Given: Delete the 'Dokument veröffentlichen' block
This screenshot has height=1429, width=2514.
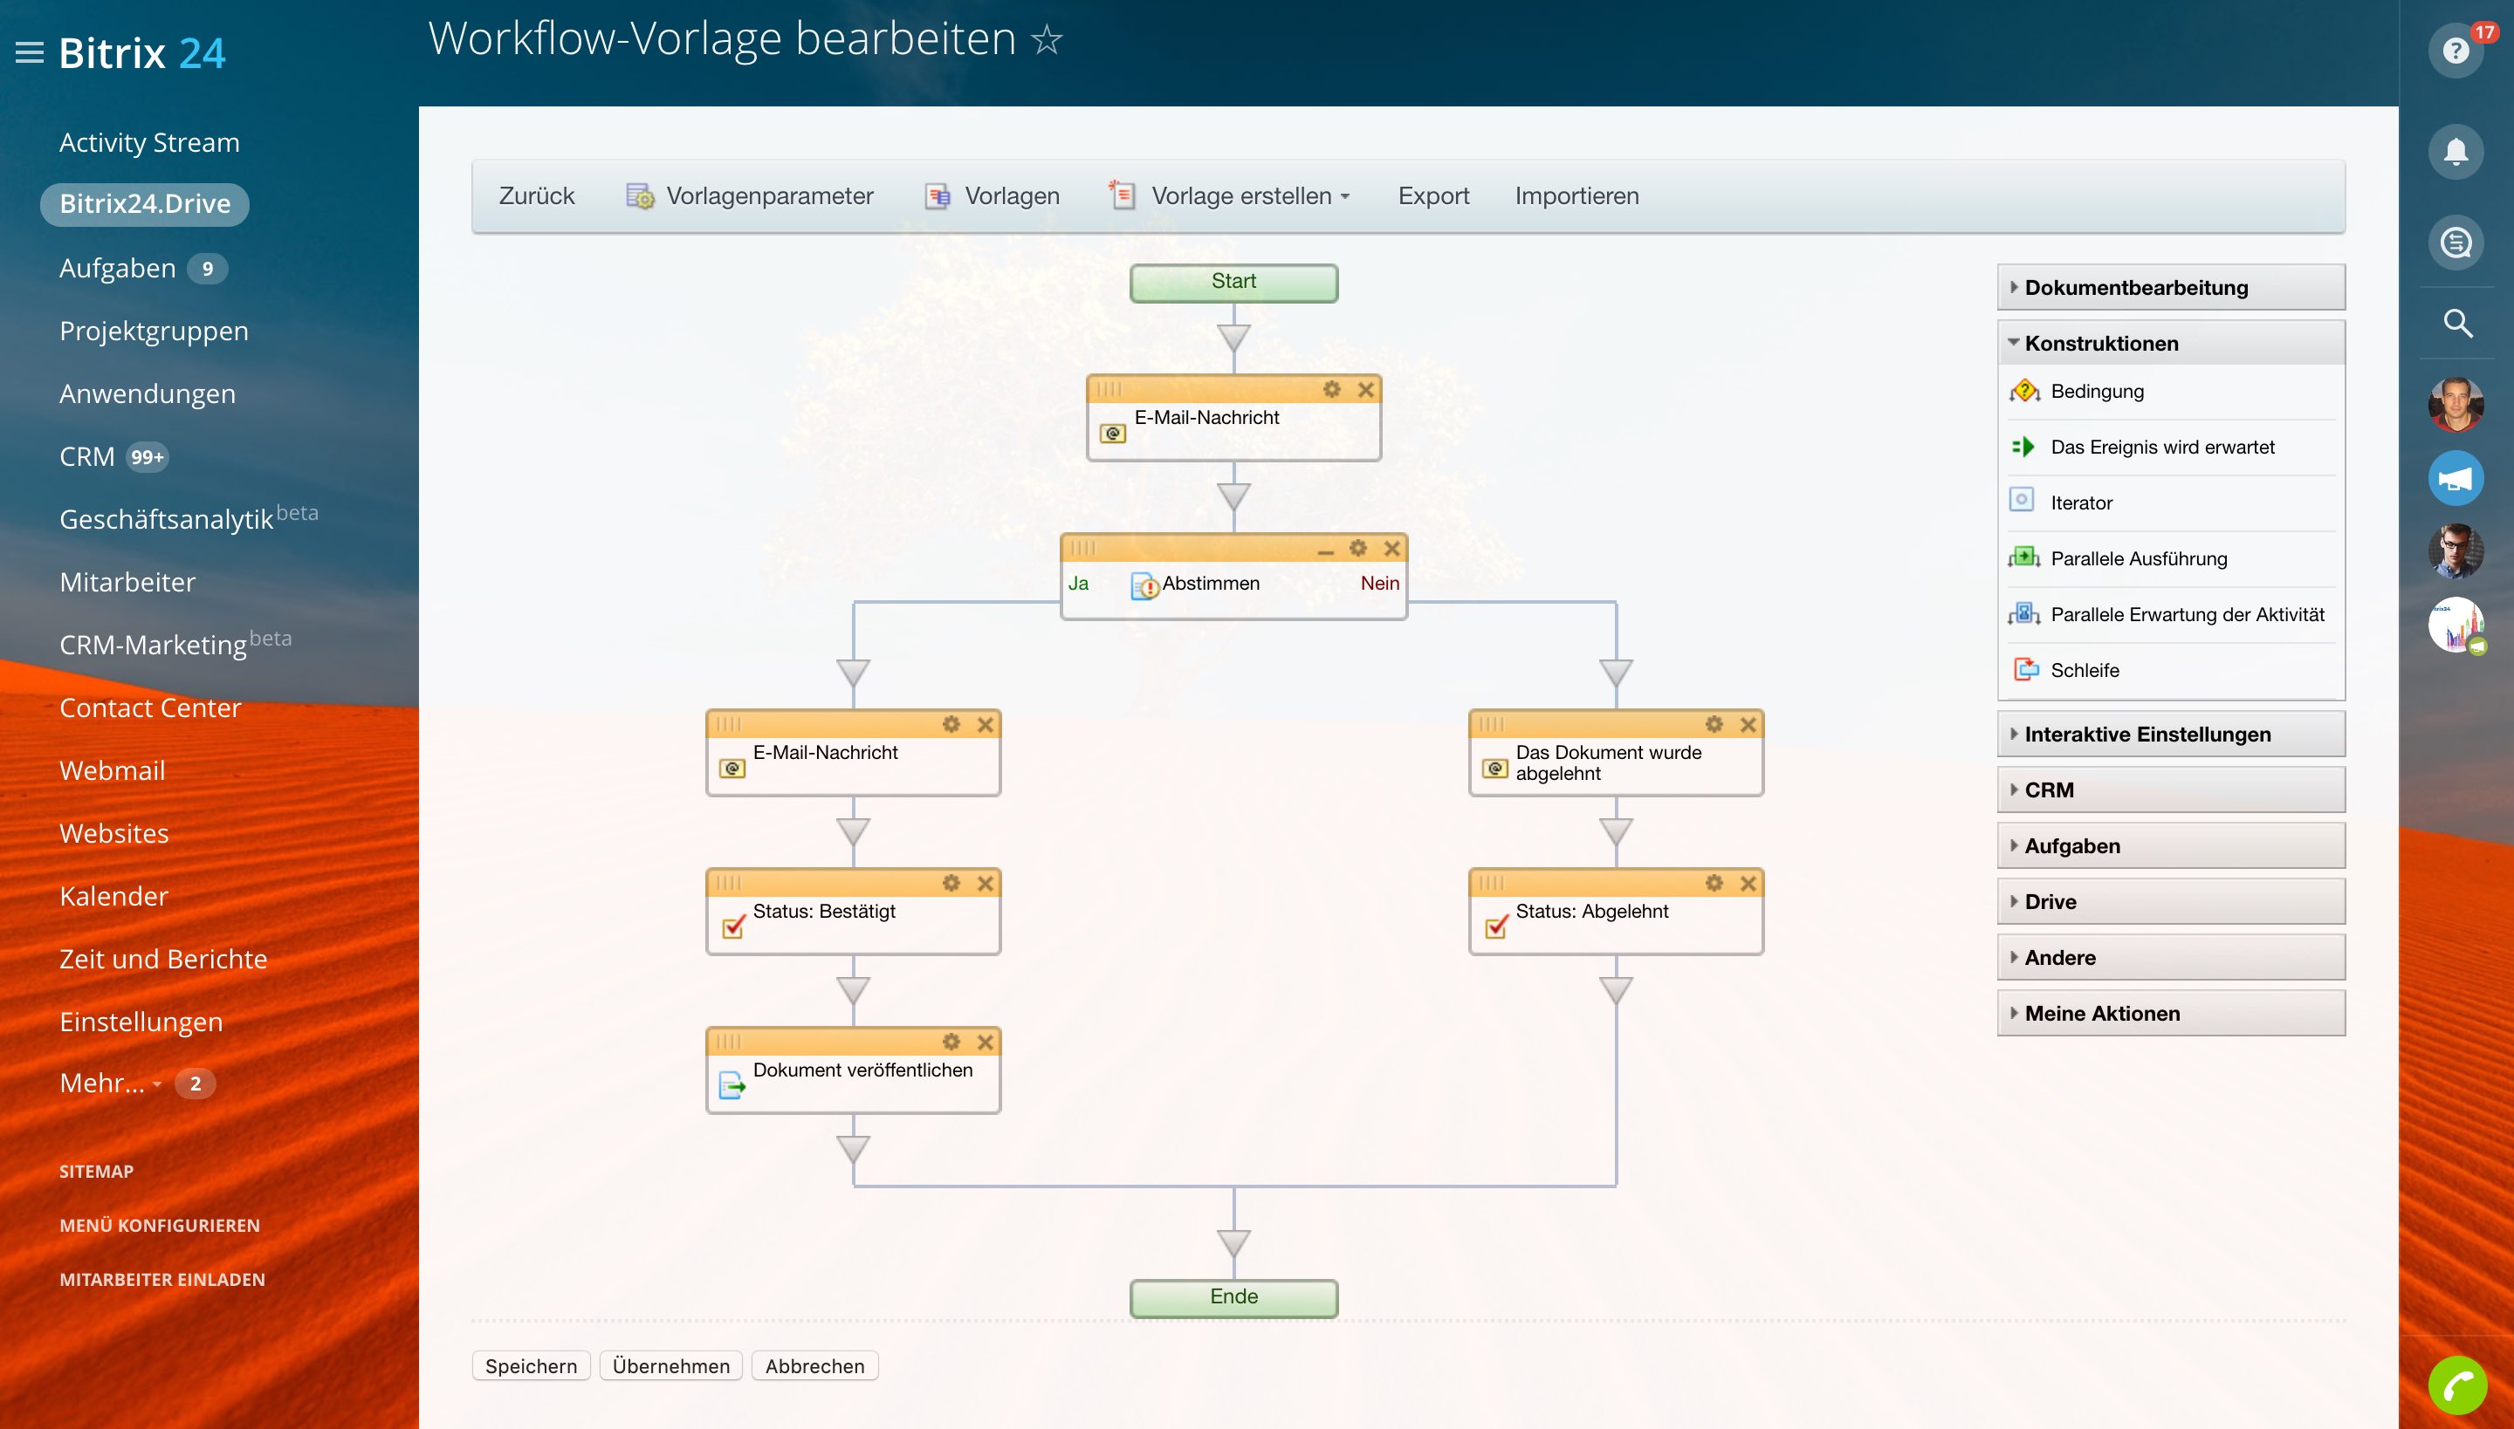Looking at the screenshot, I should (x=985, y=1042).
